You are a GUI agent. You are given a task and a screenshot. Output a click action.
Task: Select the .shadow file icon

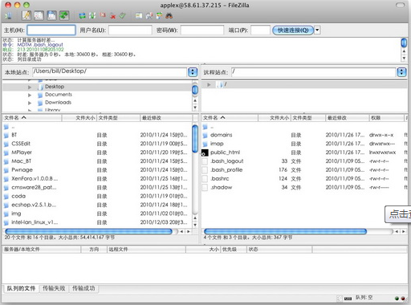click(x=205, y=188)
